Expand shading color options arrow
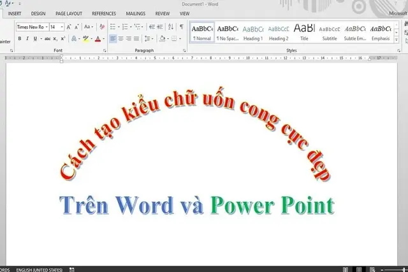The image size is (408, 272). click(168, 39)
